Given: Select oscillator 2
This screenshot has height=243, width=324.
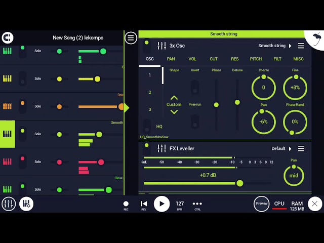Looking at the screenshot, I should pyautogui.click(x=150, y=92).
